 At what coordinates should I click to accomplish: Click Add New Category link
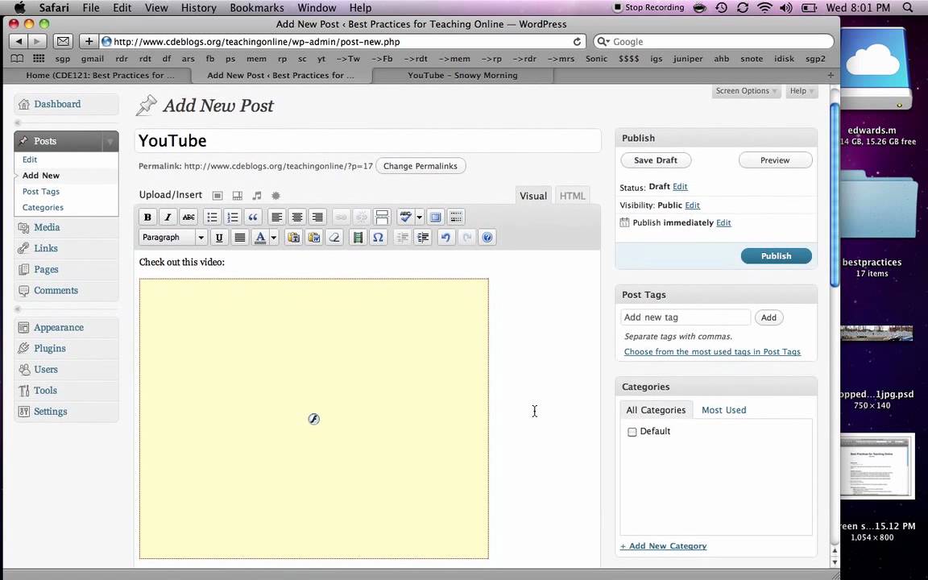[664, 545]
